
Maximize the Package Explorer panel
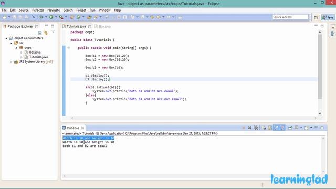pos(52,26)
